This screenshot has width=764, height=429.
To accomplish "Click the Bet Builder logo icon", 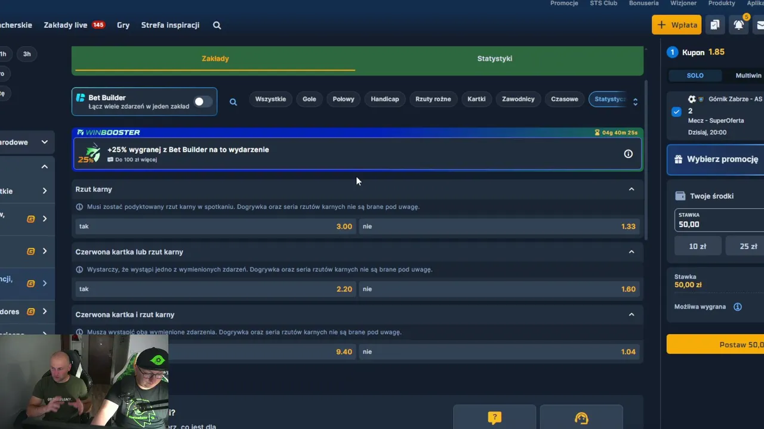I will click(x=81, y=98).
